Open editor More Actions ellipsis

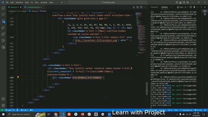tap(145, 7)
